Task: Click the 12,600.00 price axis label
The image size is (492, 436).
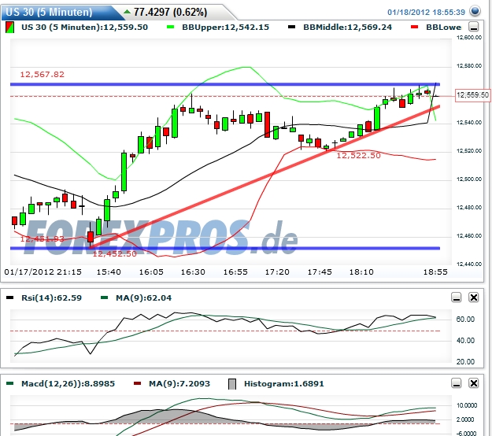Action: tap(469, 38)
